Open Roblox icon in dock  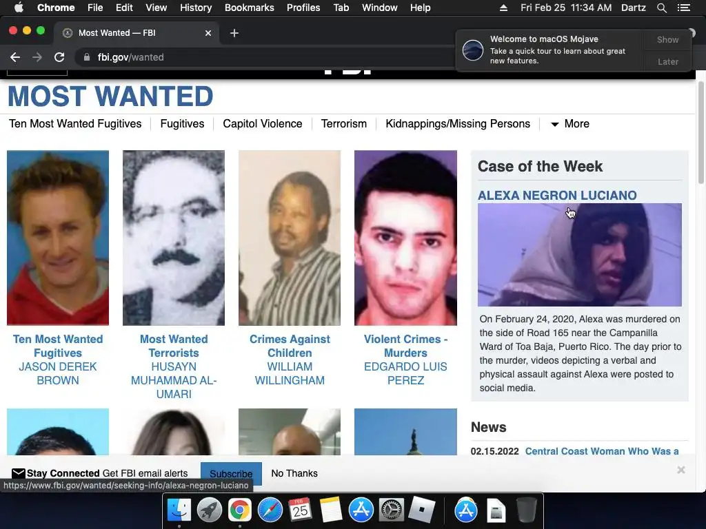point(421,510)
